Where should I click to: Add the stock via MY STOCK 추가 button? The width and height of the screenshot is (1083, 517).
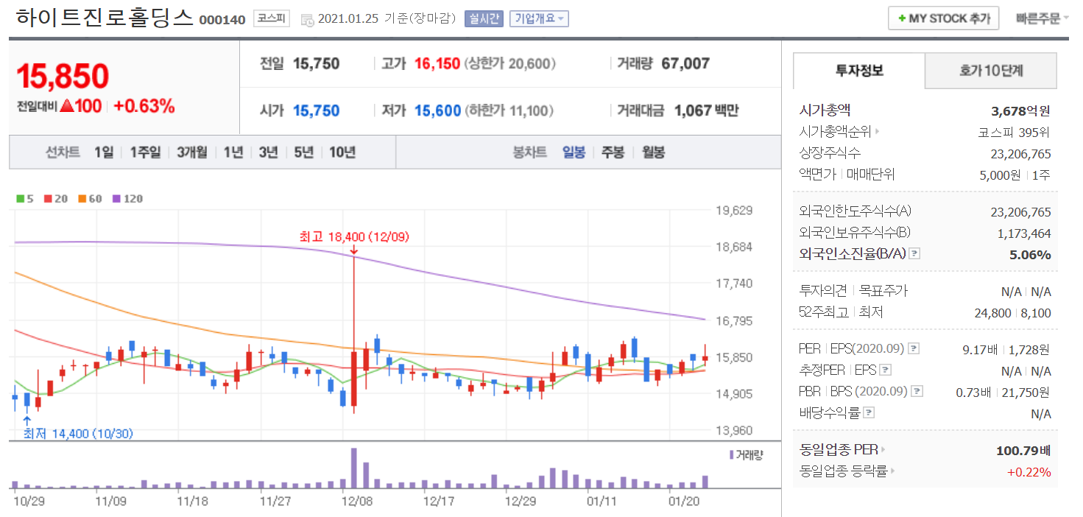[943, 18]
